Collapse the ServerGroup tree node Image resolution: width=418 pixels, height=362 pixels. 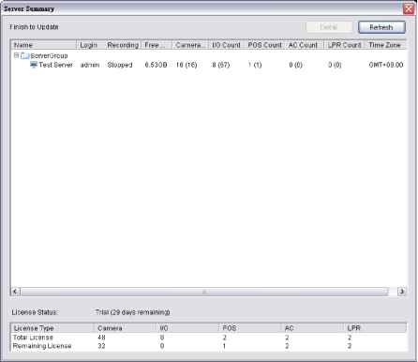17,55
